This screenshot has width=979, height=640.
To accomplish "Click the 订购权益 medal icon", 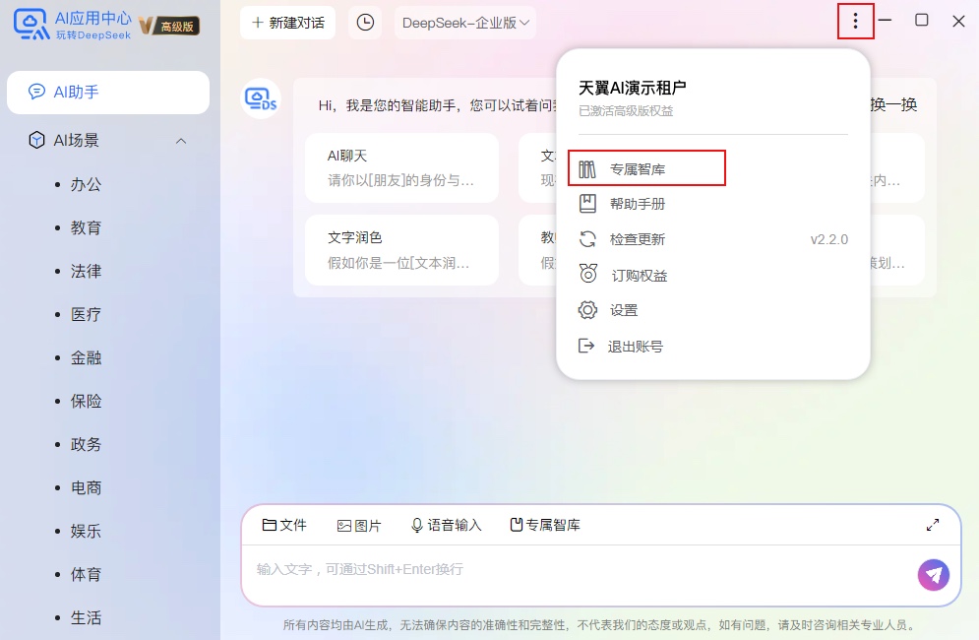I will (x=588, y=274).
